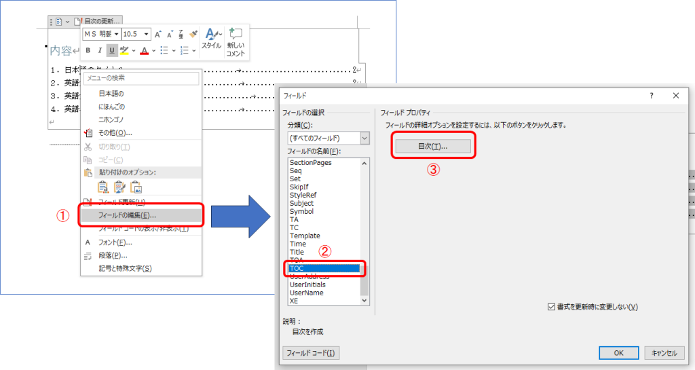Click the OK button in field dialog
695x370 pixels.
coord(618,352)
